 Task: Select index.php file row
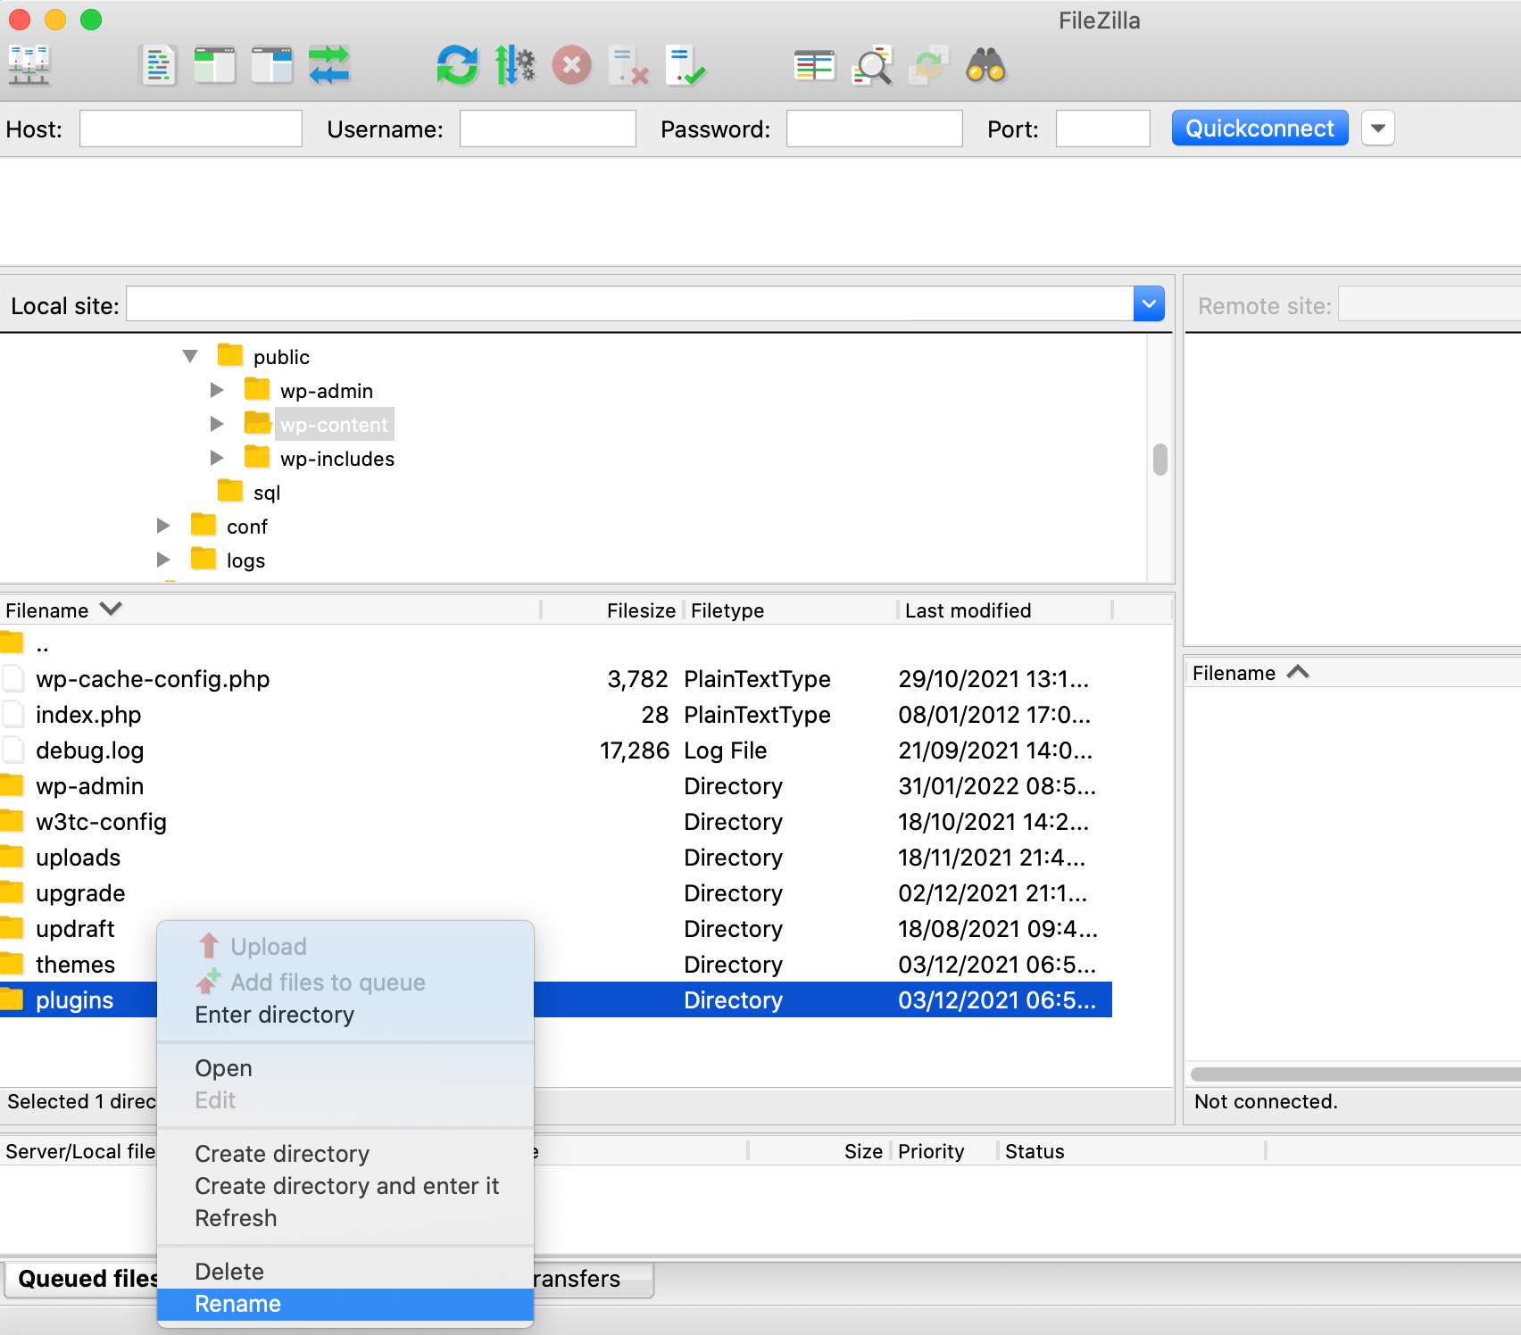[x=555, y=715]
